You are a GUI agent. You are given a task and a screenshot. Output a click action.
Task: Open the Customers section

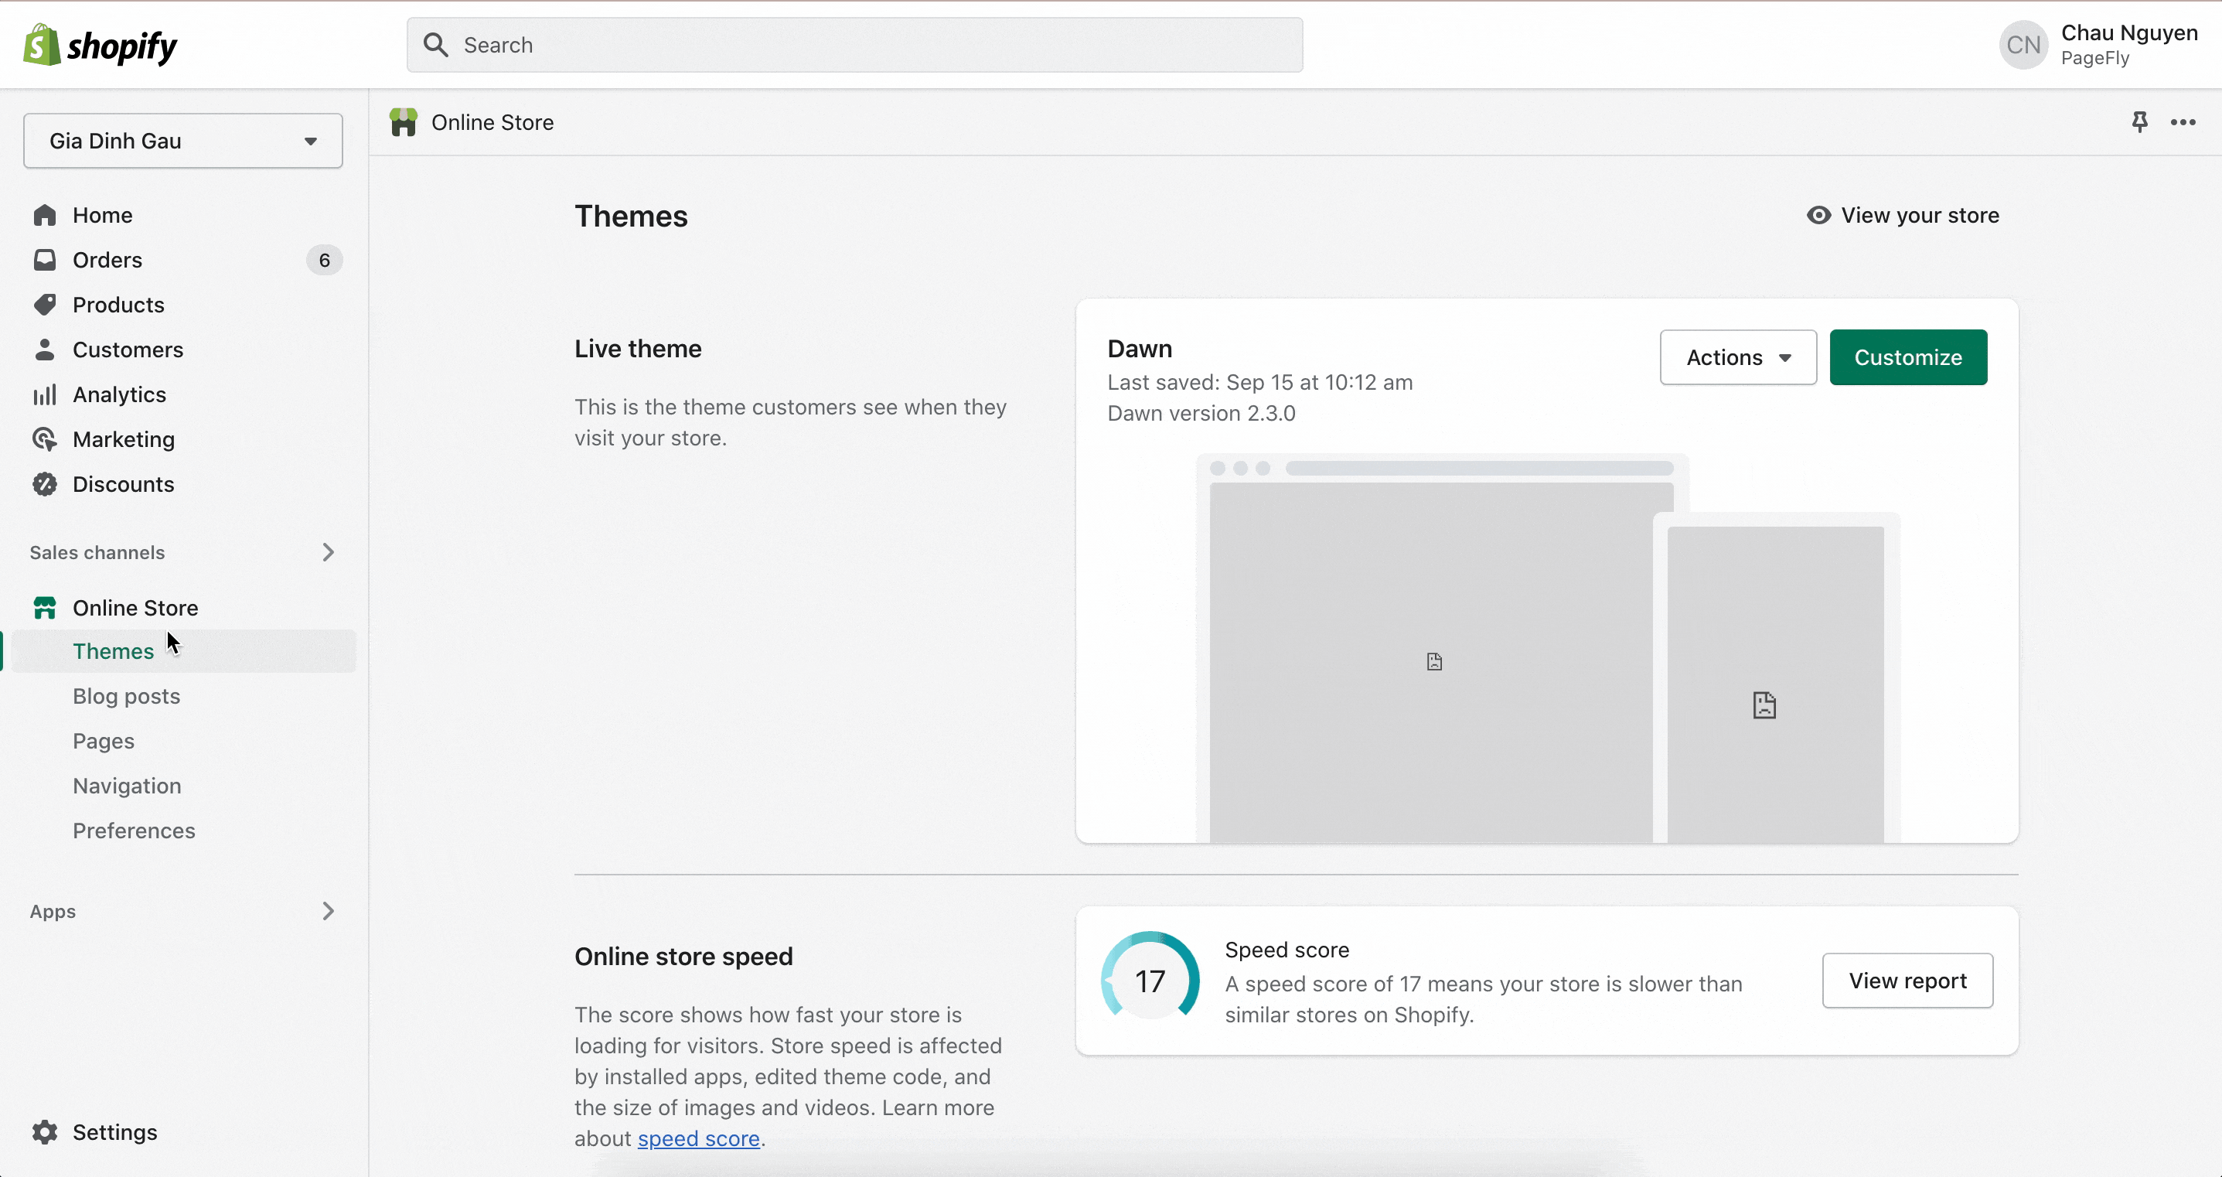128,350
